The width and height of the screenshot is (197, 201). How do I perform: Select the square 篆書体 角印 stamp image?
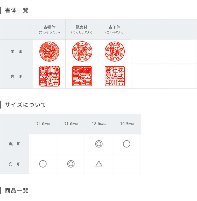pyautogui.click(x=82, y=76)
